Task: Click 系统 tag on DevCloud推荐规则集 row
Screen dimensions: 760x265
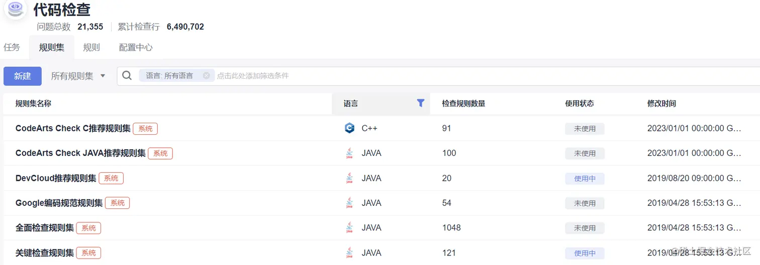Action: coord(111,178)
